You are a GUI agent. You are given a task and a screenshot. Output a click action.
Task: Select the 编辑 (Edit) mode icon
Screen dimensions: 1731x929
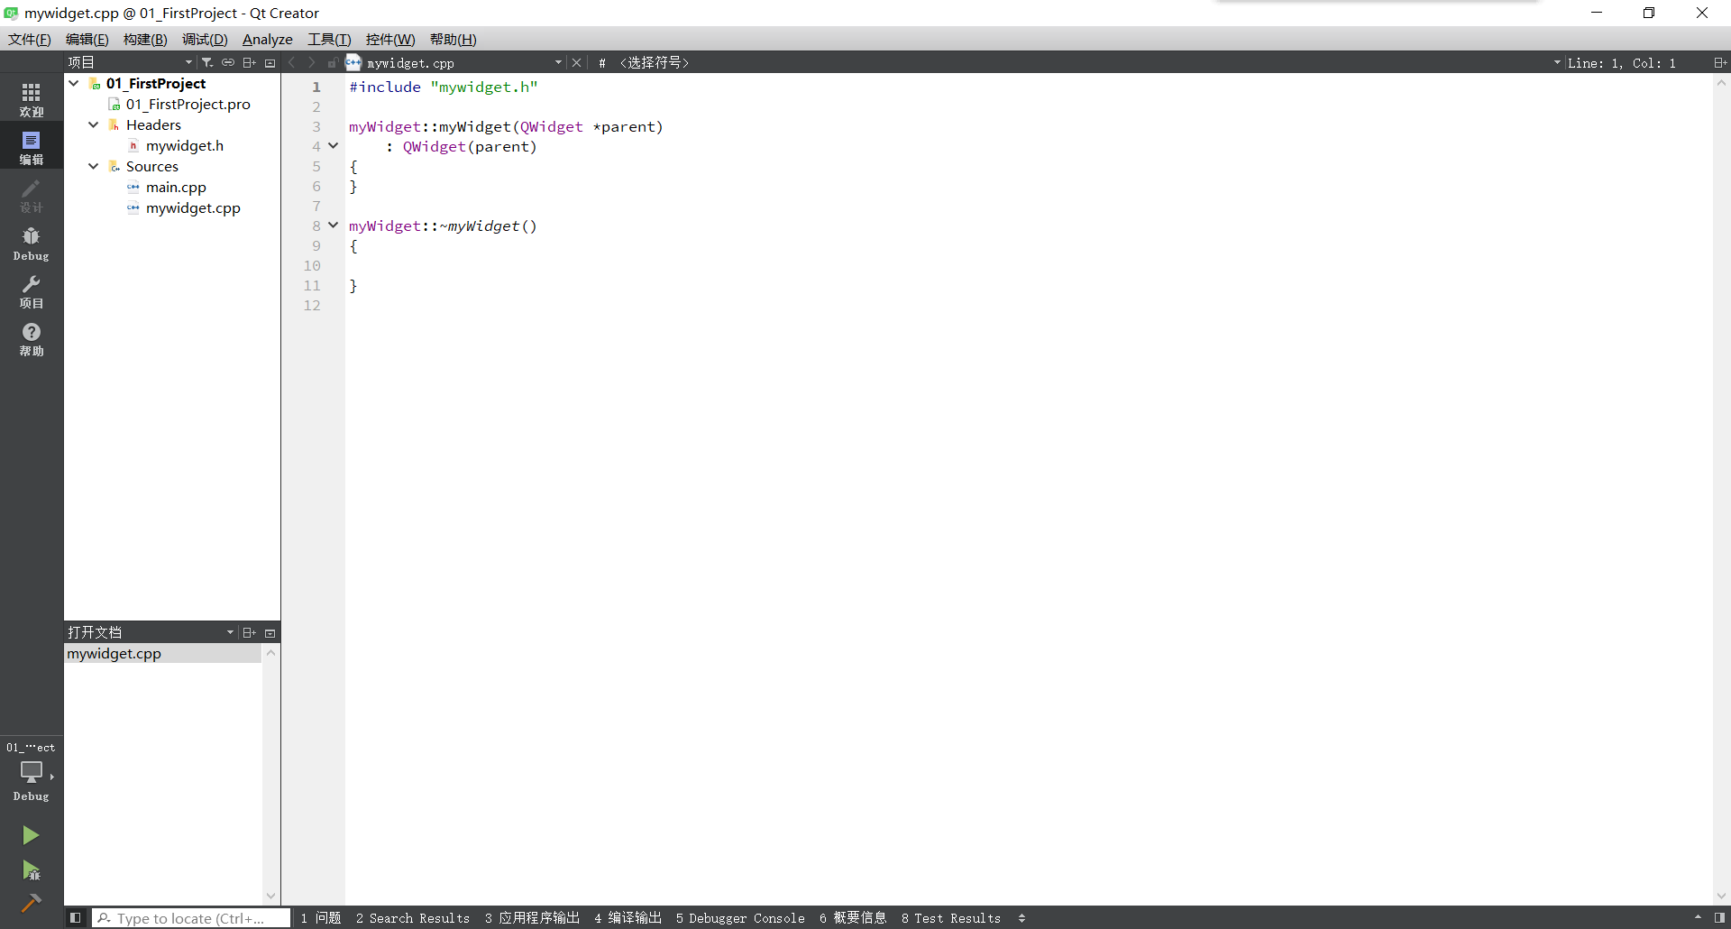tap(31, 145)
